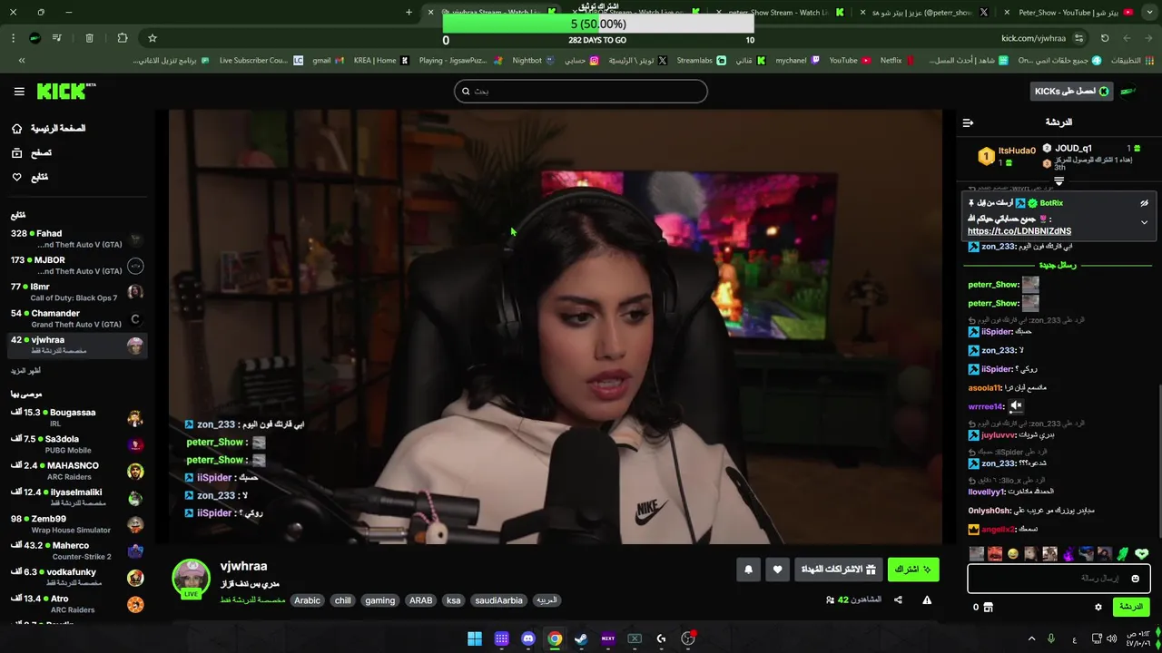Insert the purple flame emote
1162x653 pixels.
click(x=1068, y=553)
